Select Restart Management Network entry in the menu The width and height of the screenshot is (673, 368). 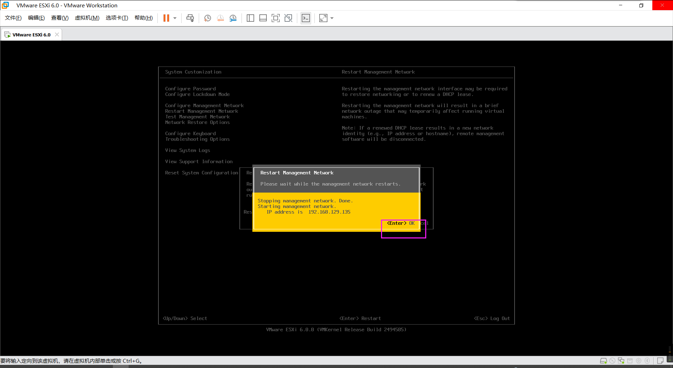tap(202, 111)
